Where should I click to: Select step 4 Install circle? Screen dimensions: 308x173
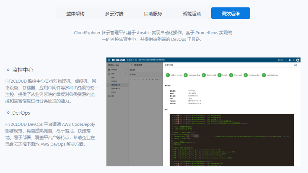click(219, 75)
